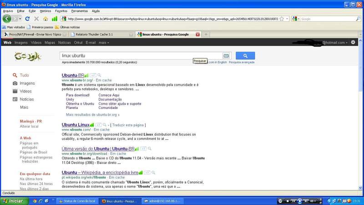Click Primeiros passos bookmark

[x=40, y=27]
